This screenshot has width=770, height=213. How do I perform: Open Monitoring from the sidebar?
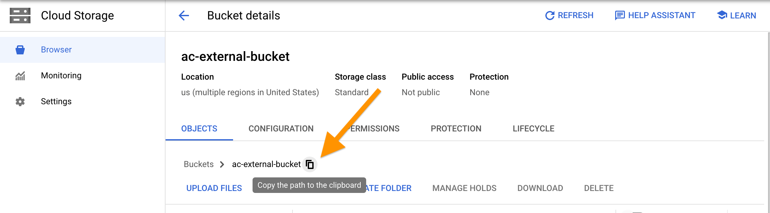[x=61, y=75]
